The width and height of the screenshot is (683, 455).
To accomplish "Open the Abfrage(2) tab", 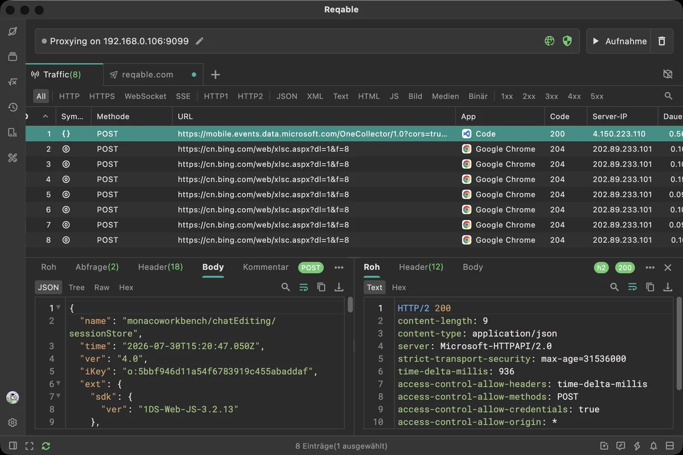I will 97,267.
